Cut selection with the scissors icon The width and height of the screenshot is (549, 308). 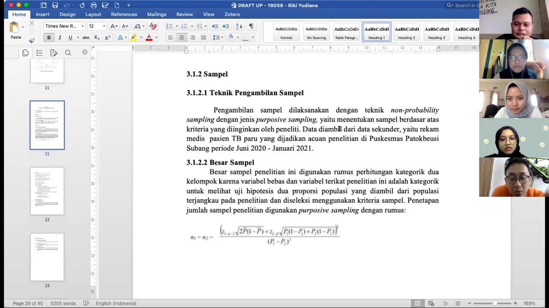32,23
